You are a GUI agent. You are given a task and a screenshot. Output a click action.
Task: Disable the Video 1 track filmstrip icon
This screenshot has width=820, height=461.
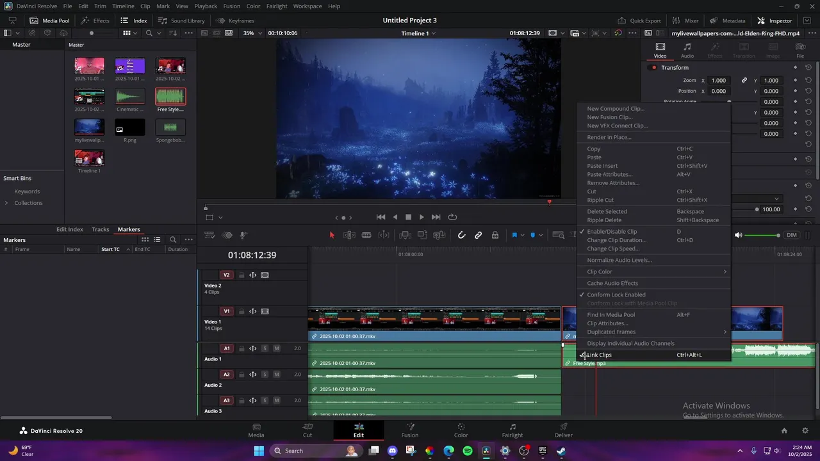click(x=265, y=312)
